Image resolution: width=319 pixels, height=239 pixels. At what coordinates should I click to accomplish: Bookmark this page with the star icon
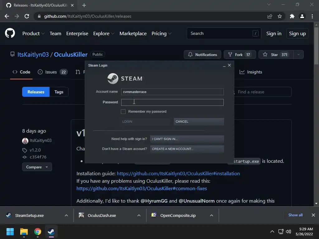(x=280, y=16)
